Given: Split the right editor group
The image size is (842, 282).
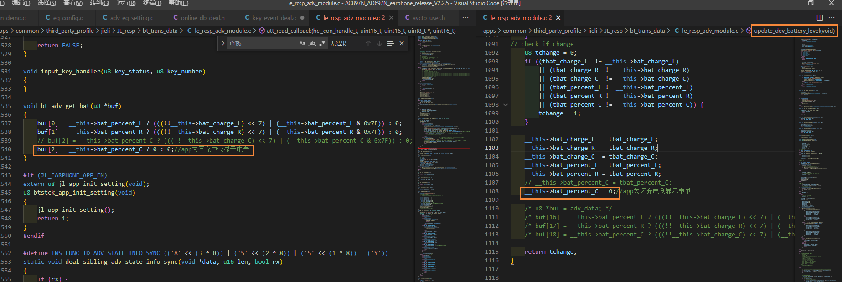Looking at the screenshot, I should [820, 18].
